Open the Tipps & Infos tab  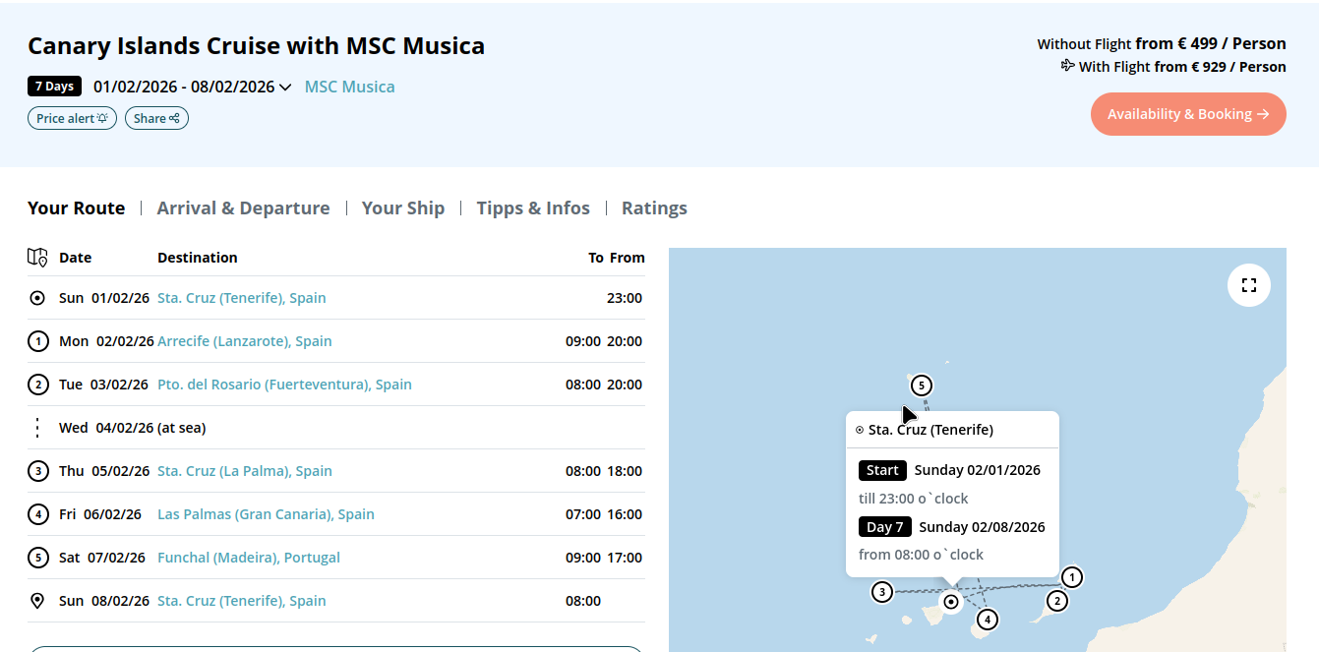(x=533, y=208)
